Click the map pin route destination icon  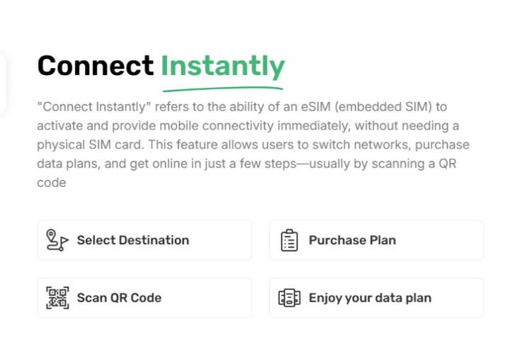click(x=57, y=240)
